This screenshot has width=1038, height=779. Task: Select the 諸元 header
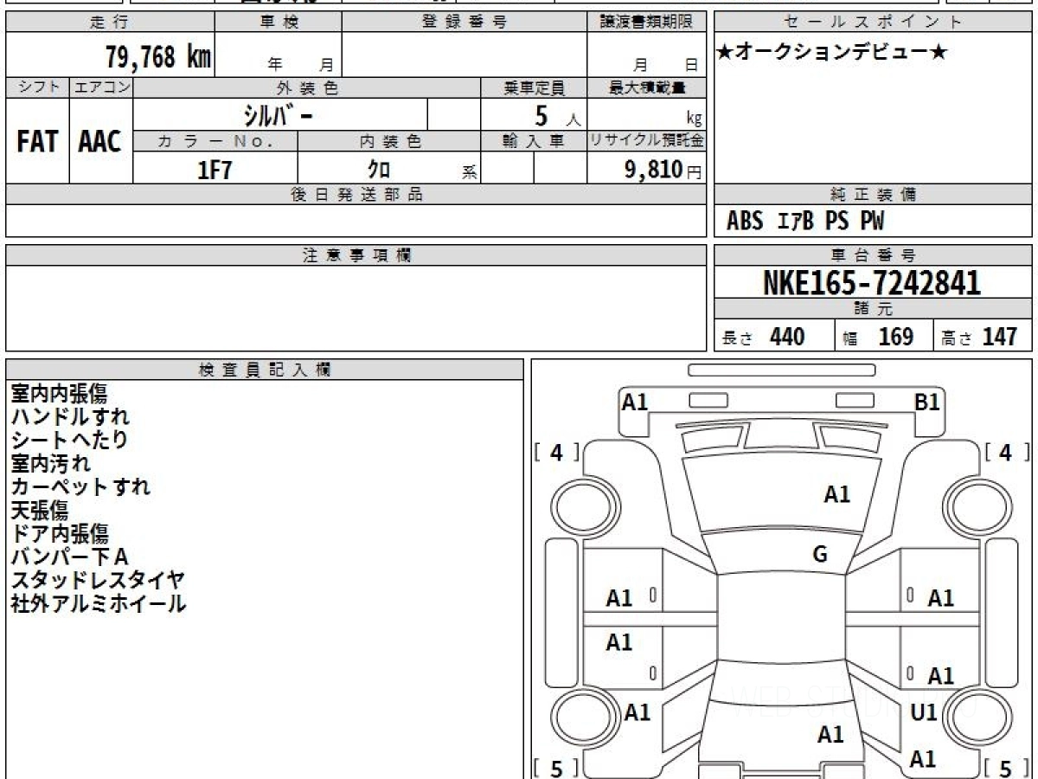[x=873, y=309]
